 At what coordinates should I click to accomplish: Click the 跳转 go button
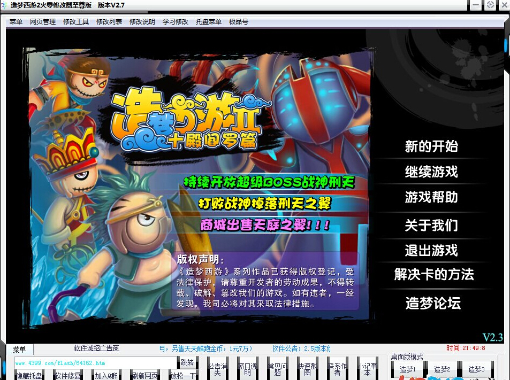point(188,362)
